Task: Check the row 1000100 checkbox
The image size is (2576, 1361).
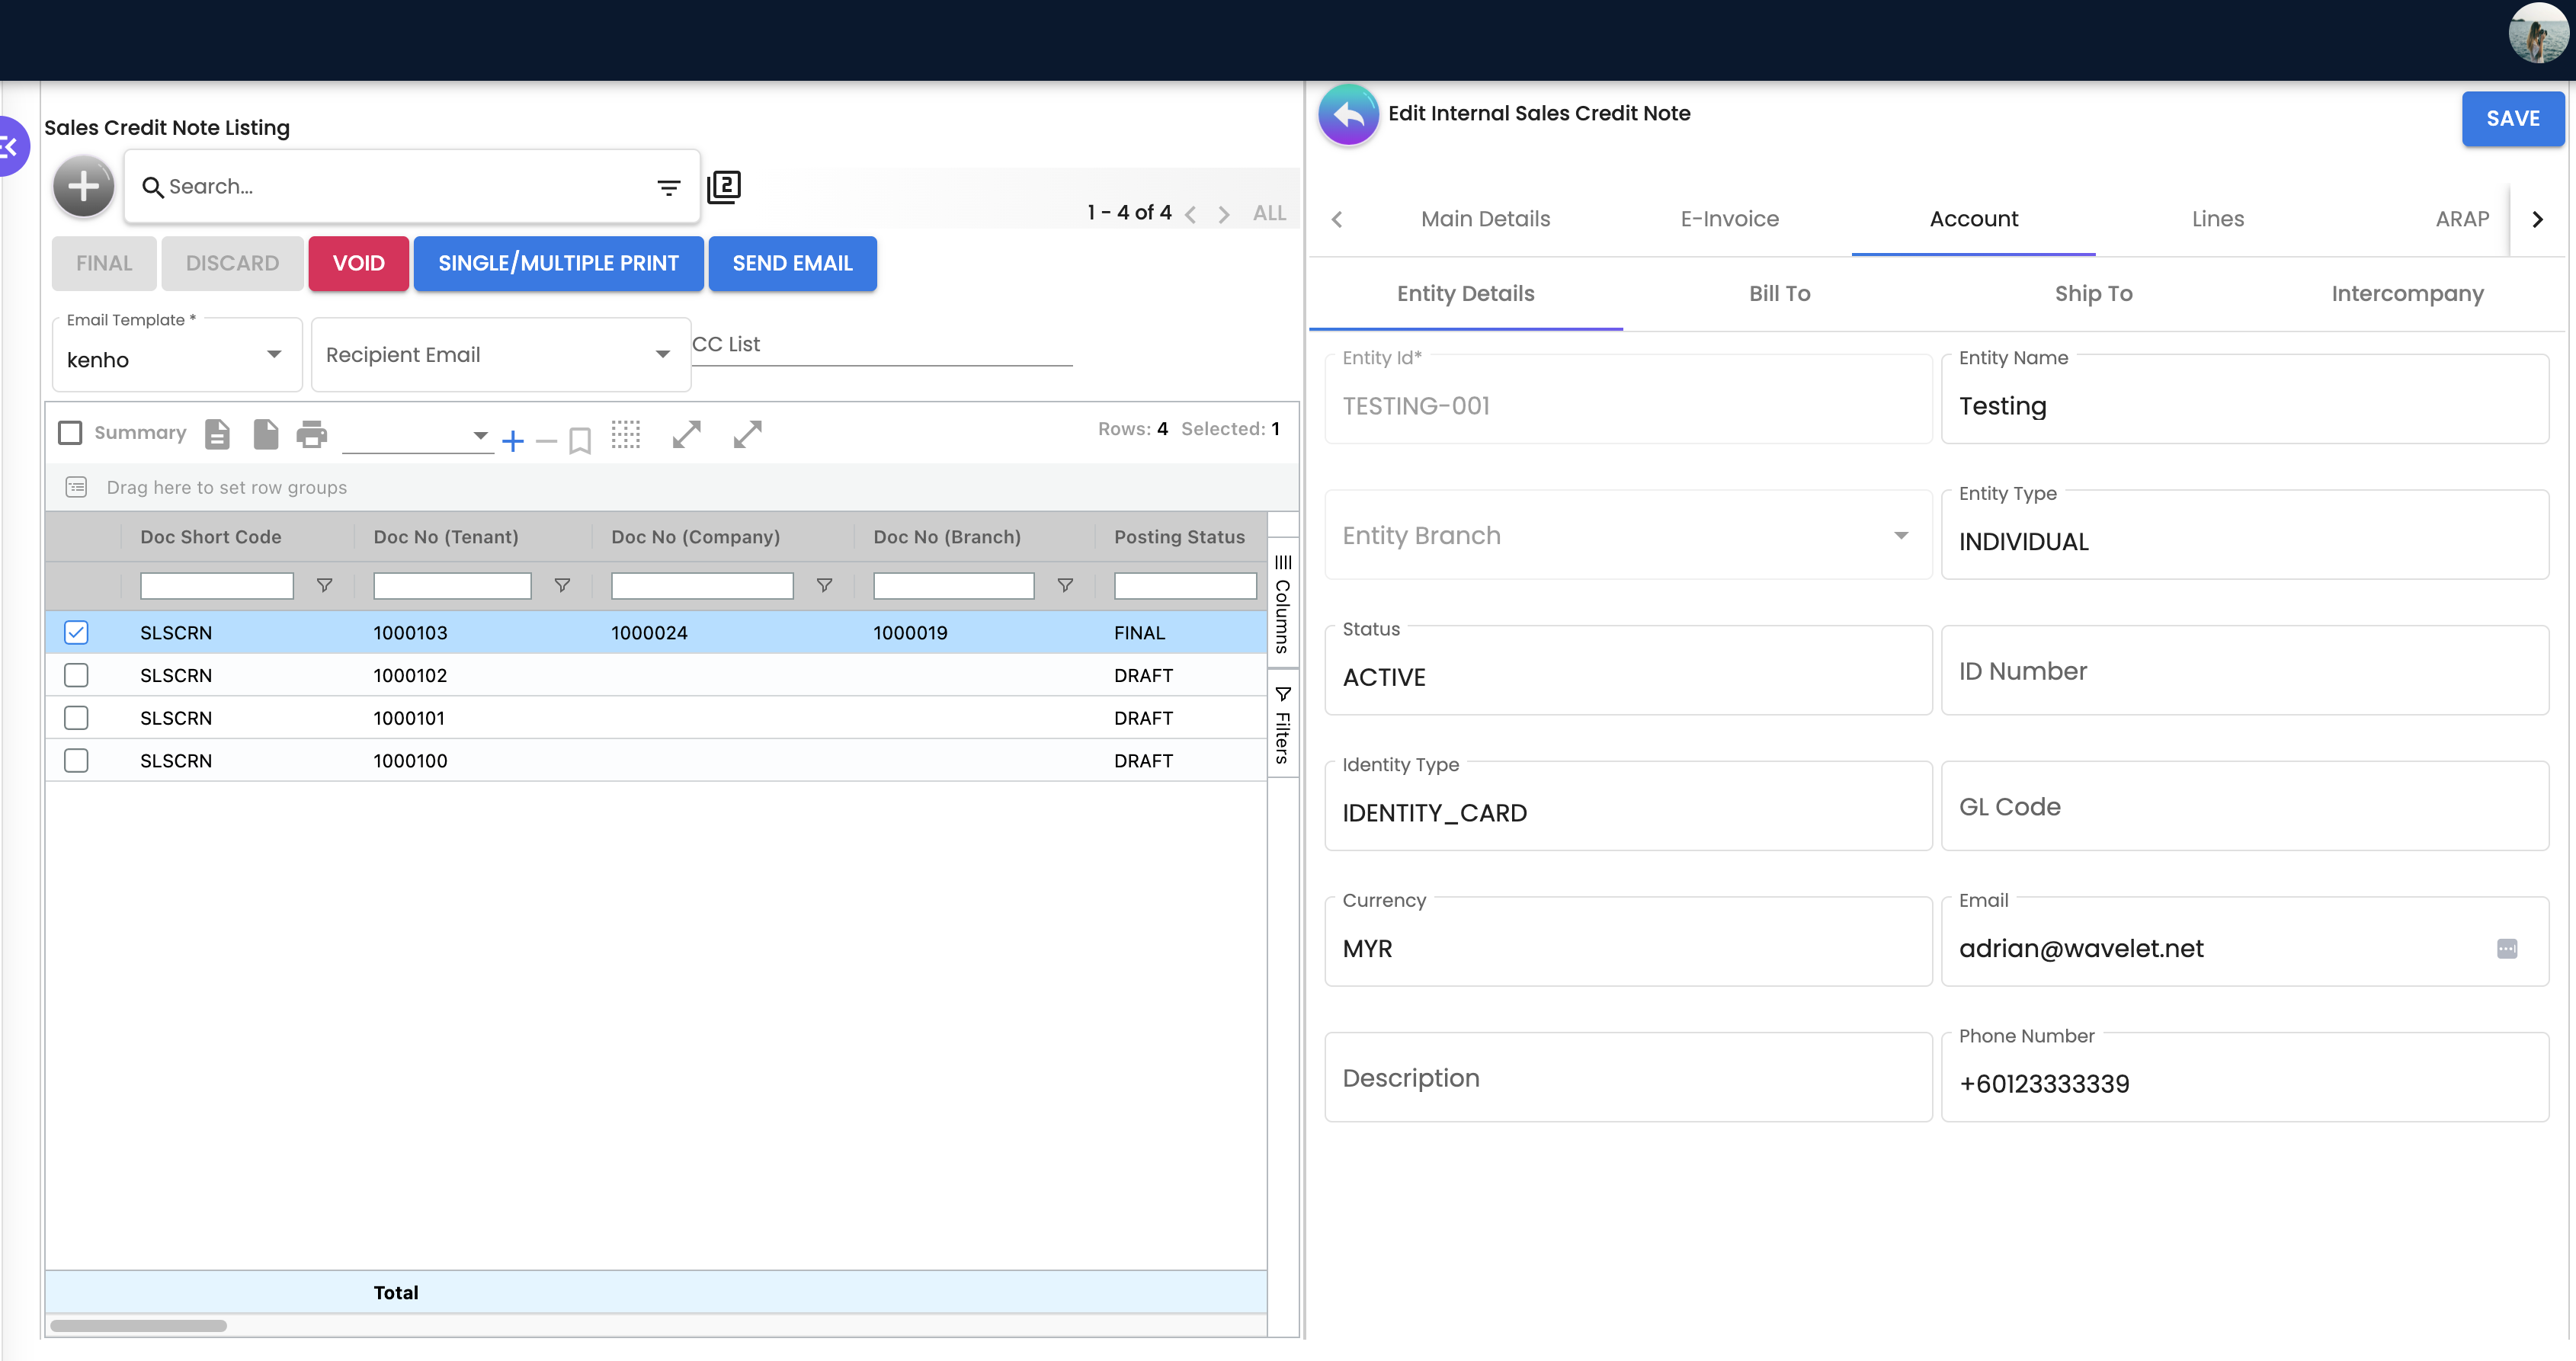Action: [x=76, y=761]
